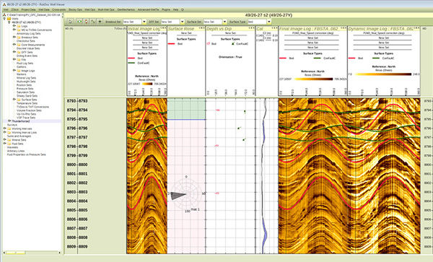
Task: Click the Fluid Sets folder icon
Action: tap(9, 144)
